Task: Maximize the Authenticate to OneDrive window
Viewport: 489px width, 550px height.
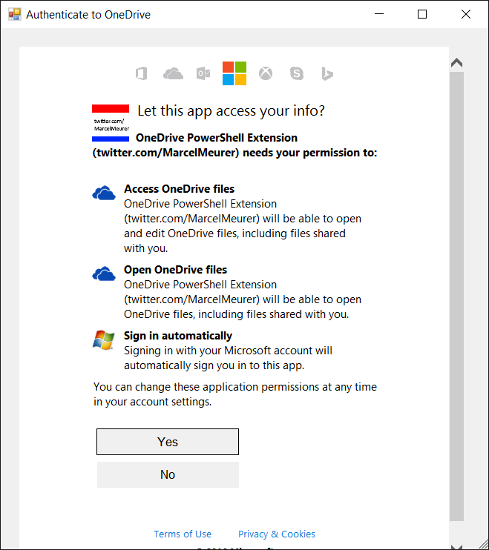Action: pos(422,14)
